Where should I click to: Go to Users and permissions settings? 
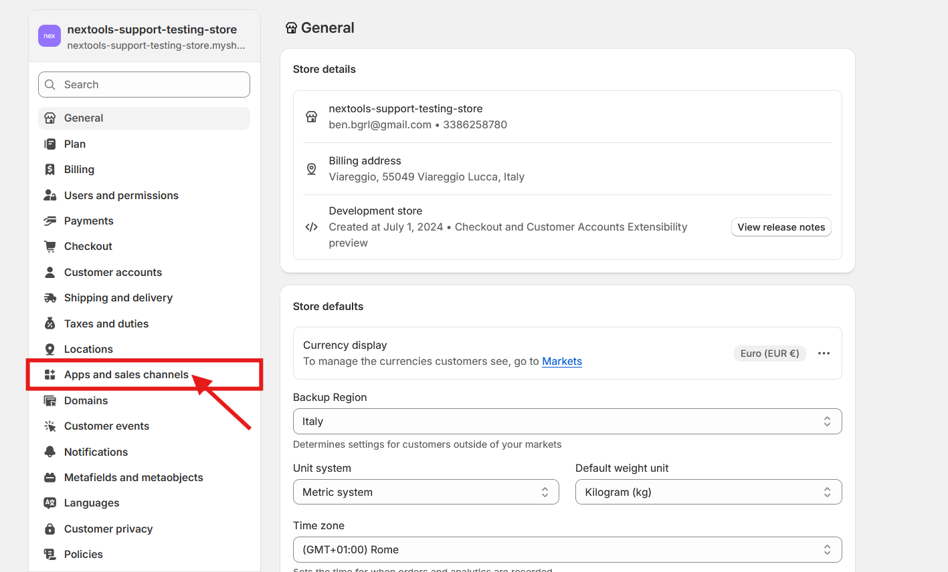(121, 196)
